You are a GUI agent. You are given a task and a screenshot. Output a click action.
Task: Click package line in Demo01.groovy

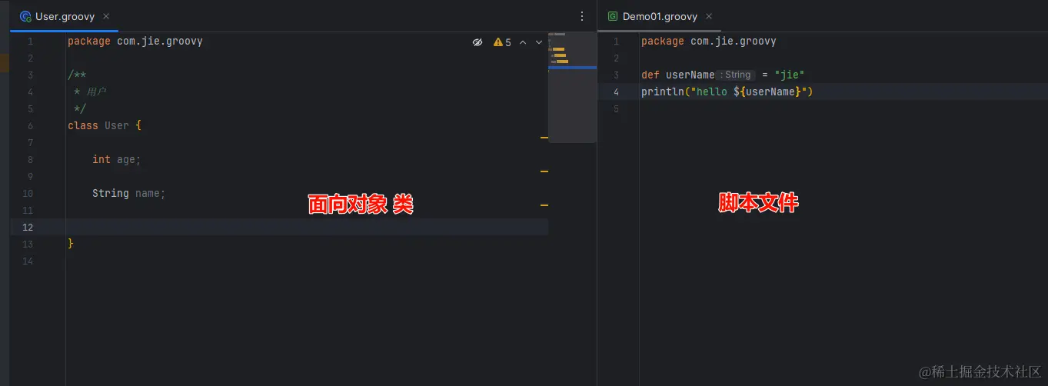(x=709, y=41)
